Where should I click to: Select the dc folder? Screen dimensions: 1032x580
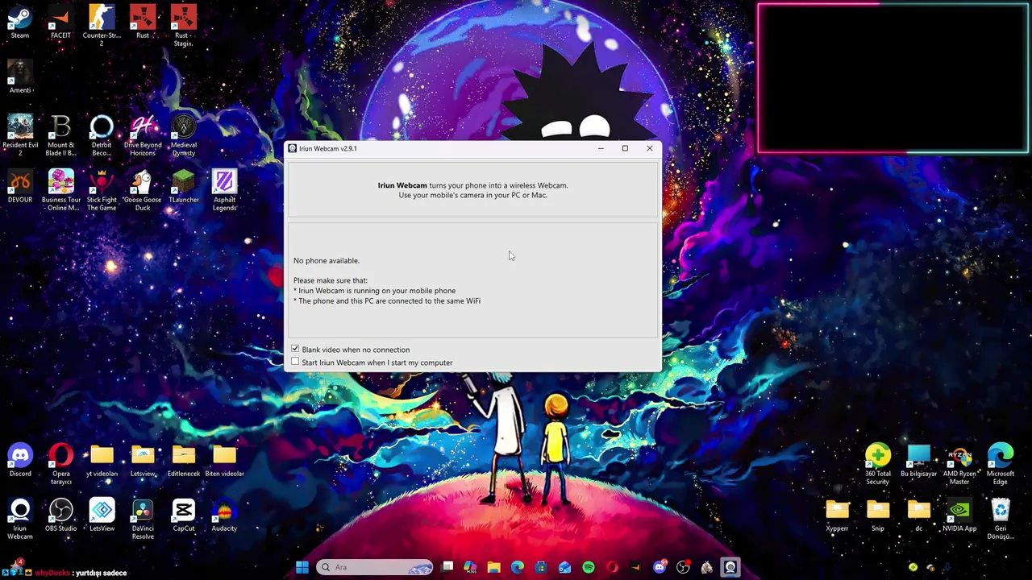(918, 516)
